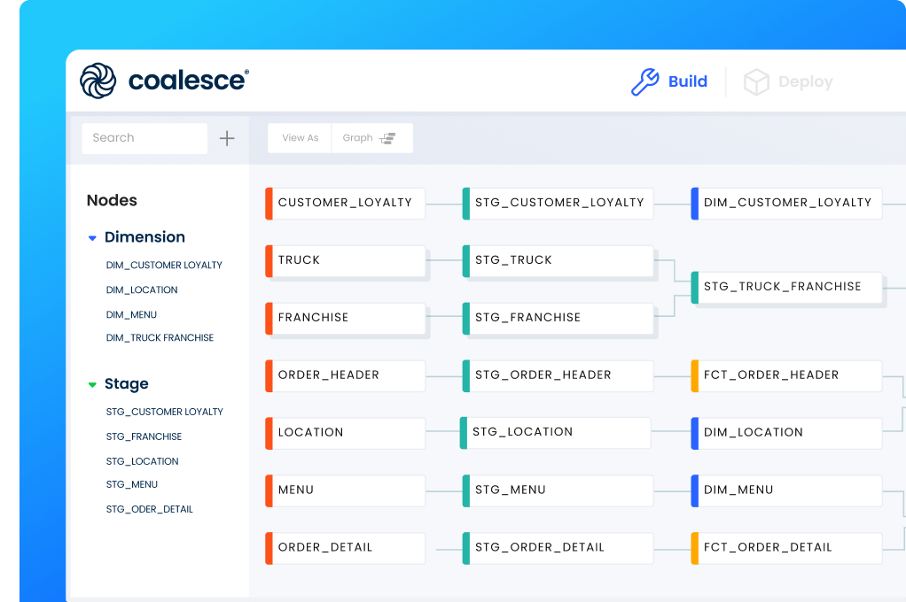Select the FCT_ORDER_DETAIL graph node
The image size is (906, 602).
(x=786, y=548)
